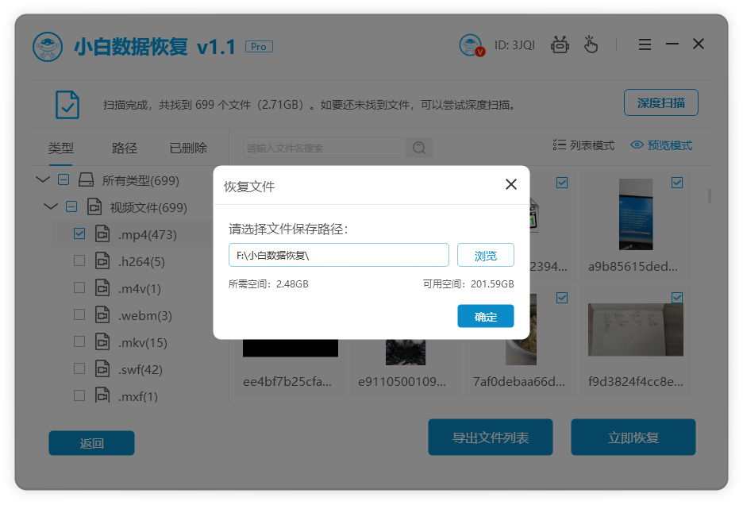Screen dimensions: 743x505
Task: Switch to the 已删除 tab
Action: click(x=188, y=148)
